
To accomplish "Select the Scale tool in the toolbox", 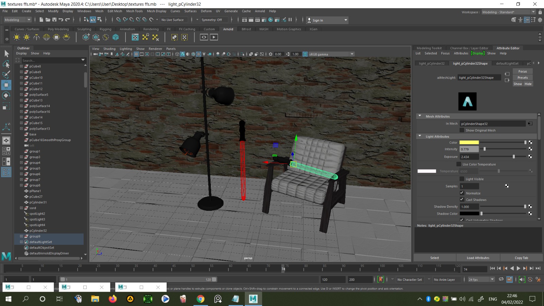I will pyautogui.click(x=6, y=106).
